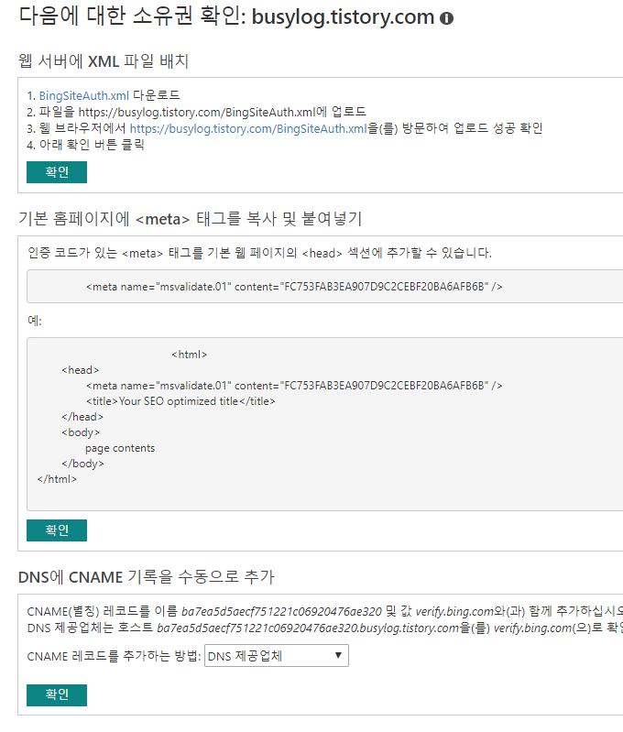Viewport: 623px width, 732px height.
Task: Open the DNS 제공업체 dropdown
Action: pos(277,656)
